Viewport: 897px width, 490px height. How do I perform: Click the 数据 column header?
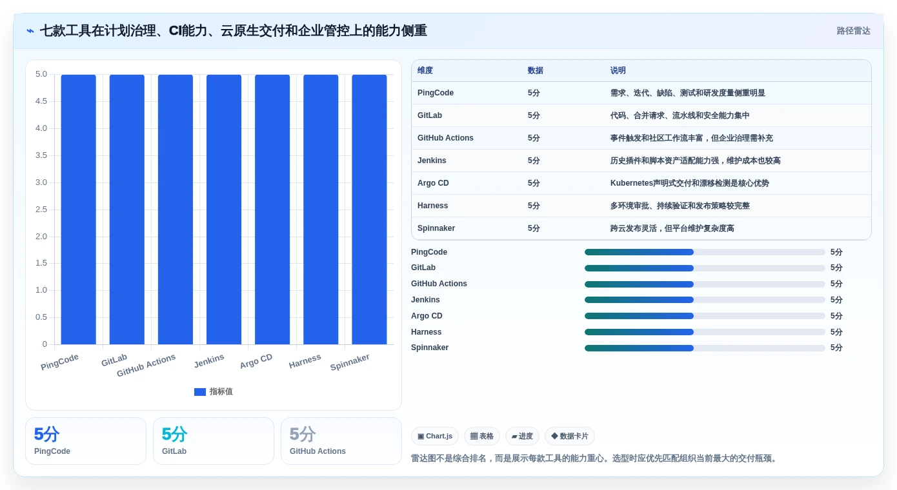(x=536, y=71)
